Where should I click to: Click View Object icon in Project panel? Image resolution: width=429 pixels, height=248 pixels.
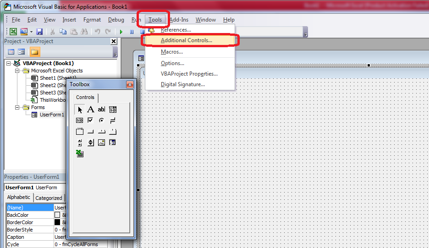tap(22, 52)
